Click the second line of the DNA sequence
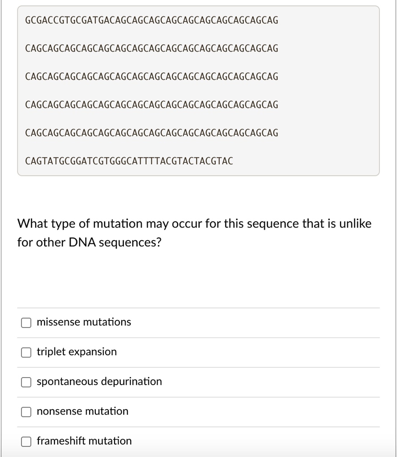 (x=151, y=48)
